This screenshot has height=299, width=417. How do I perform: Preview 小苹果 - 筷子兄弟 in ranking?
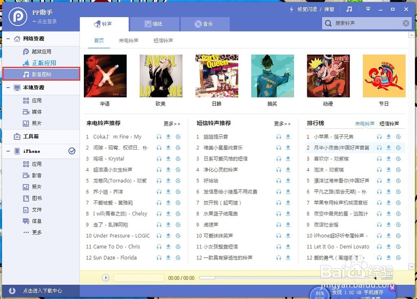point(379,137)
